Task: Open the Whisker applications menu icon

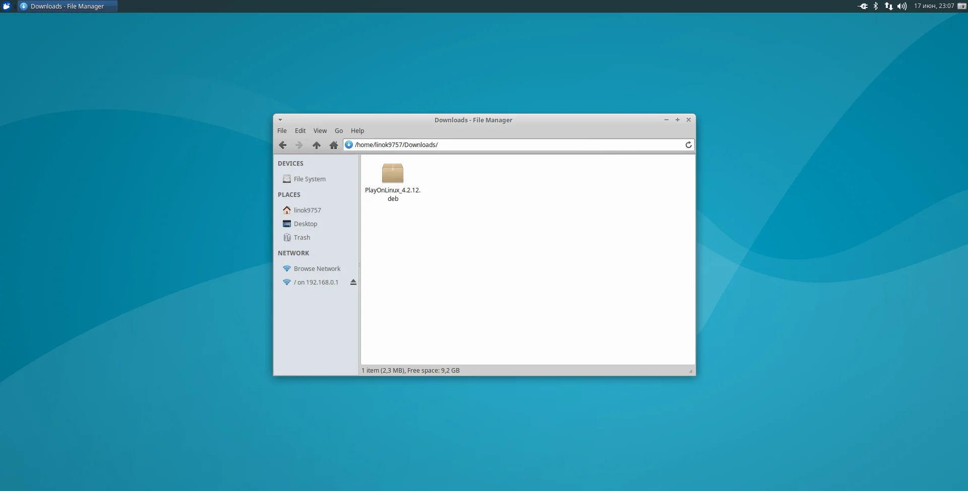Action: pyautogui.click(x=7, y=6)
